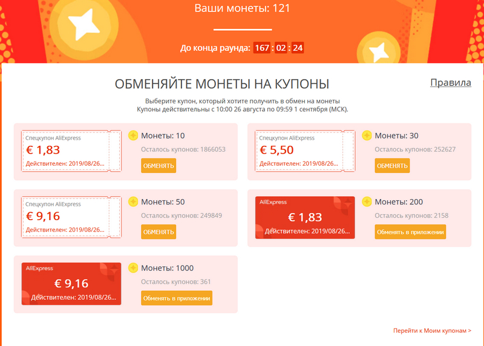Exchange 10 coins using the Обменять button
Viewport: 484px width, 346px height.
[159, 166]
